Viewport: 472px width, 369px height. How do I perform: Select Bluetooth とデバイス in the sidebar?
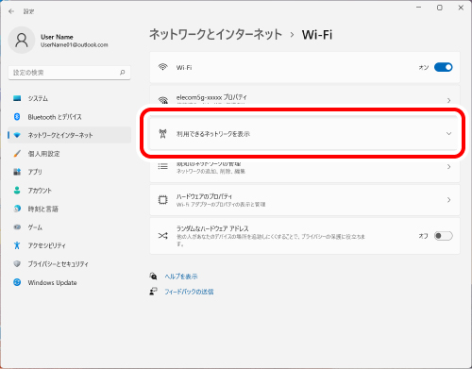pyautogui.click(x=70, y=117)
